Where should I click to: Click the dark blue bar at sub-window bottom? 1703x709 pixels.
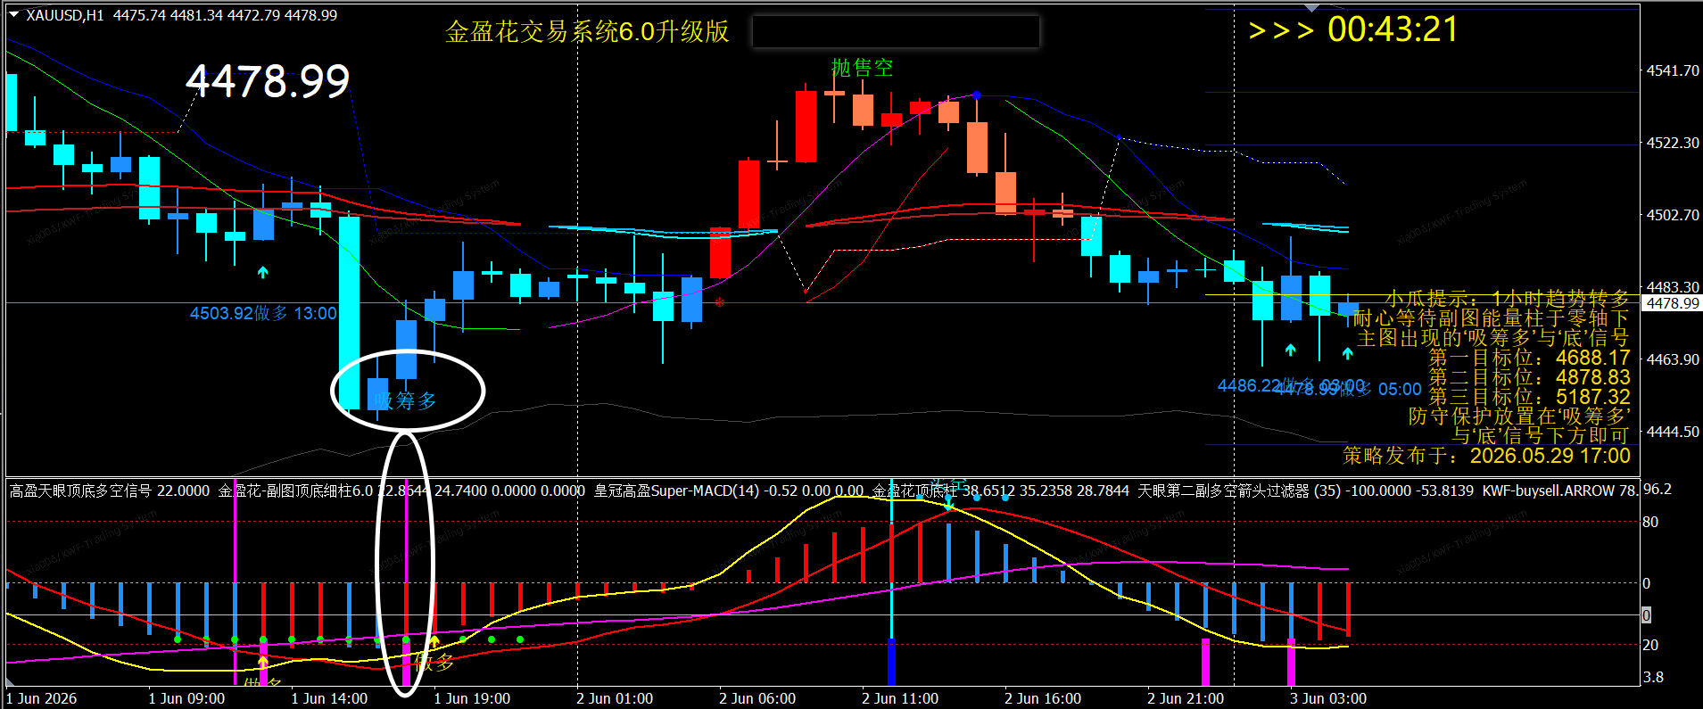tap(891, 662)
